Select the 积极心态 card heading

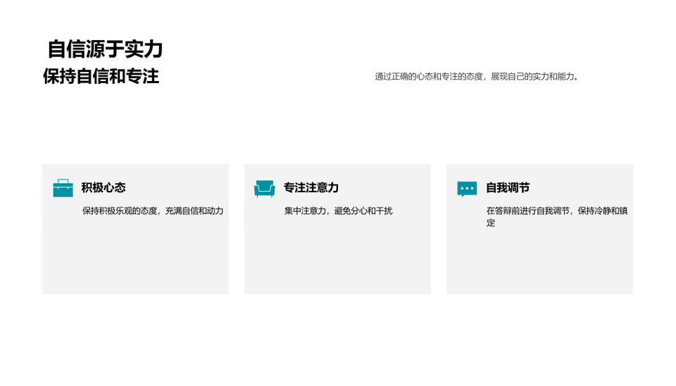coord(104,188)
